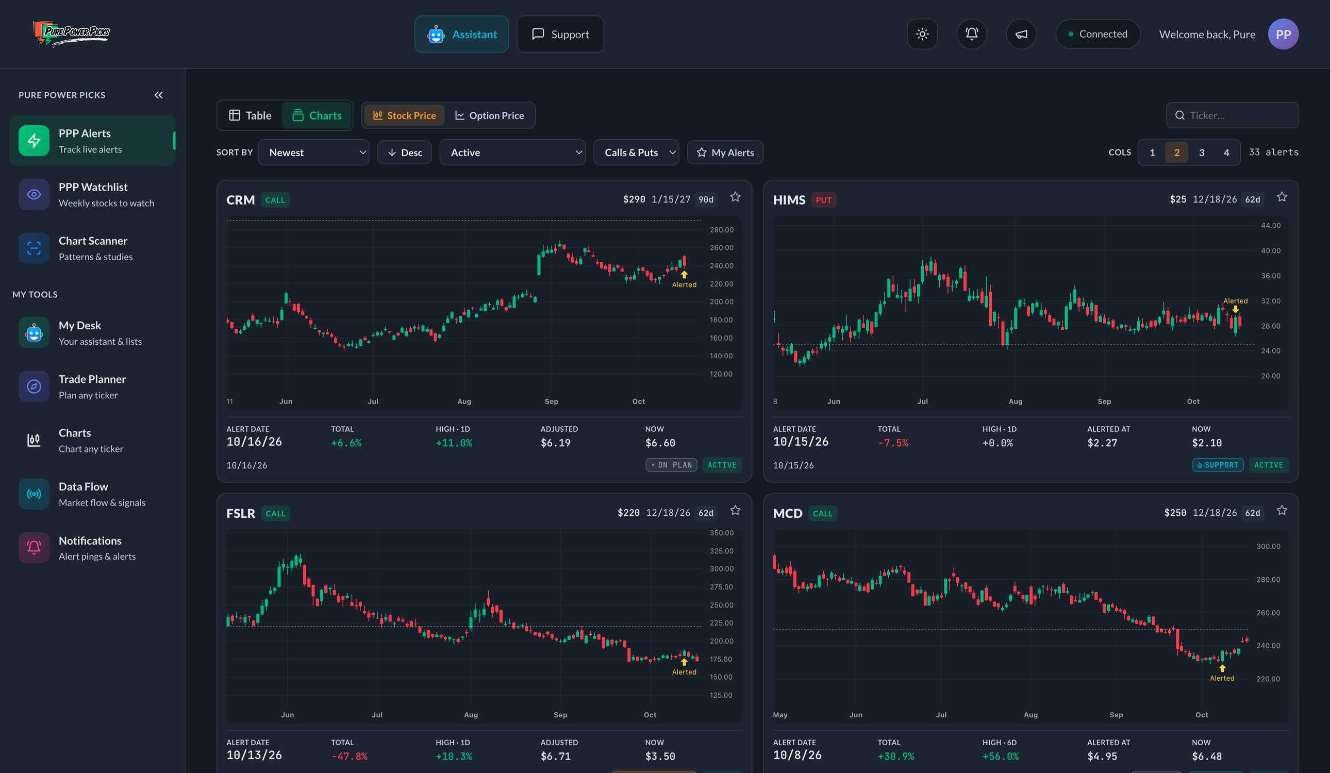The width and height of the screenshot is (1330, 773).
Task: Switch to Charts view
Action: coord(317,115)
